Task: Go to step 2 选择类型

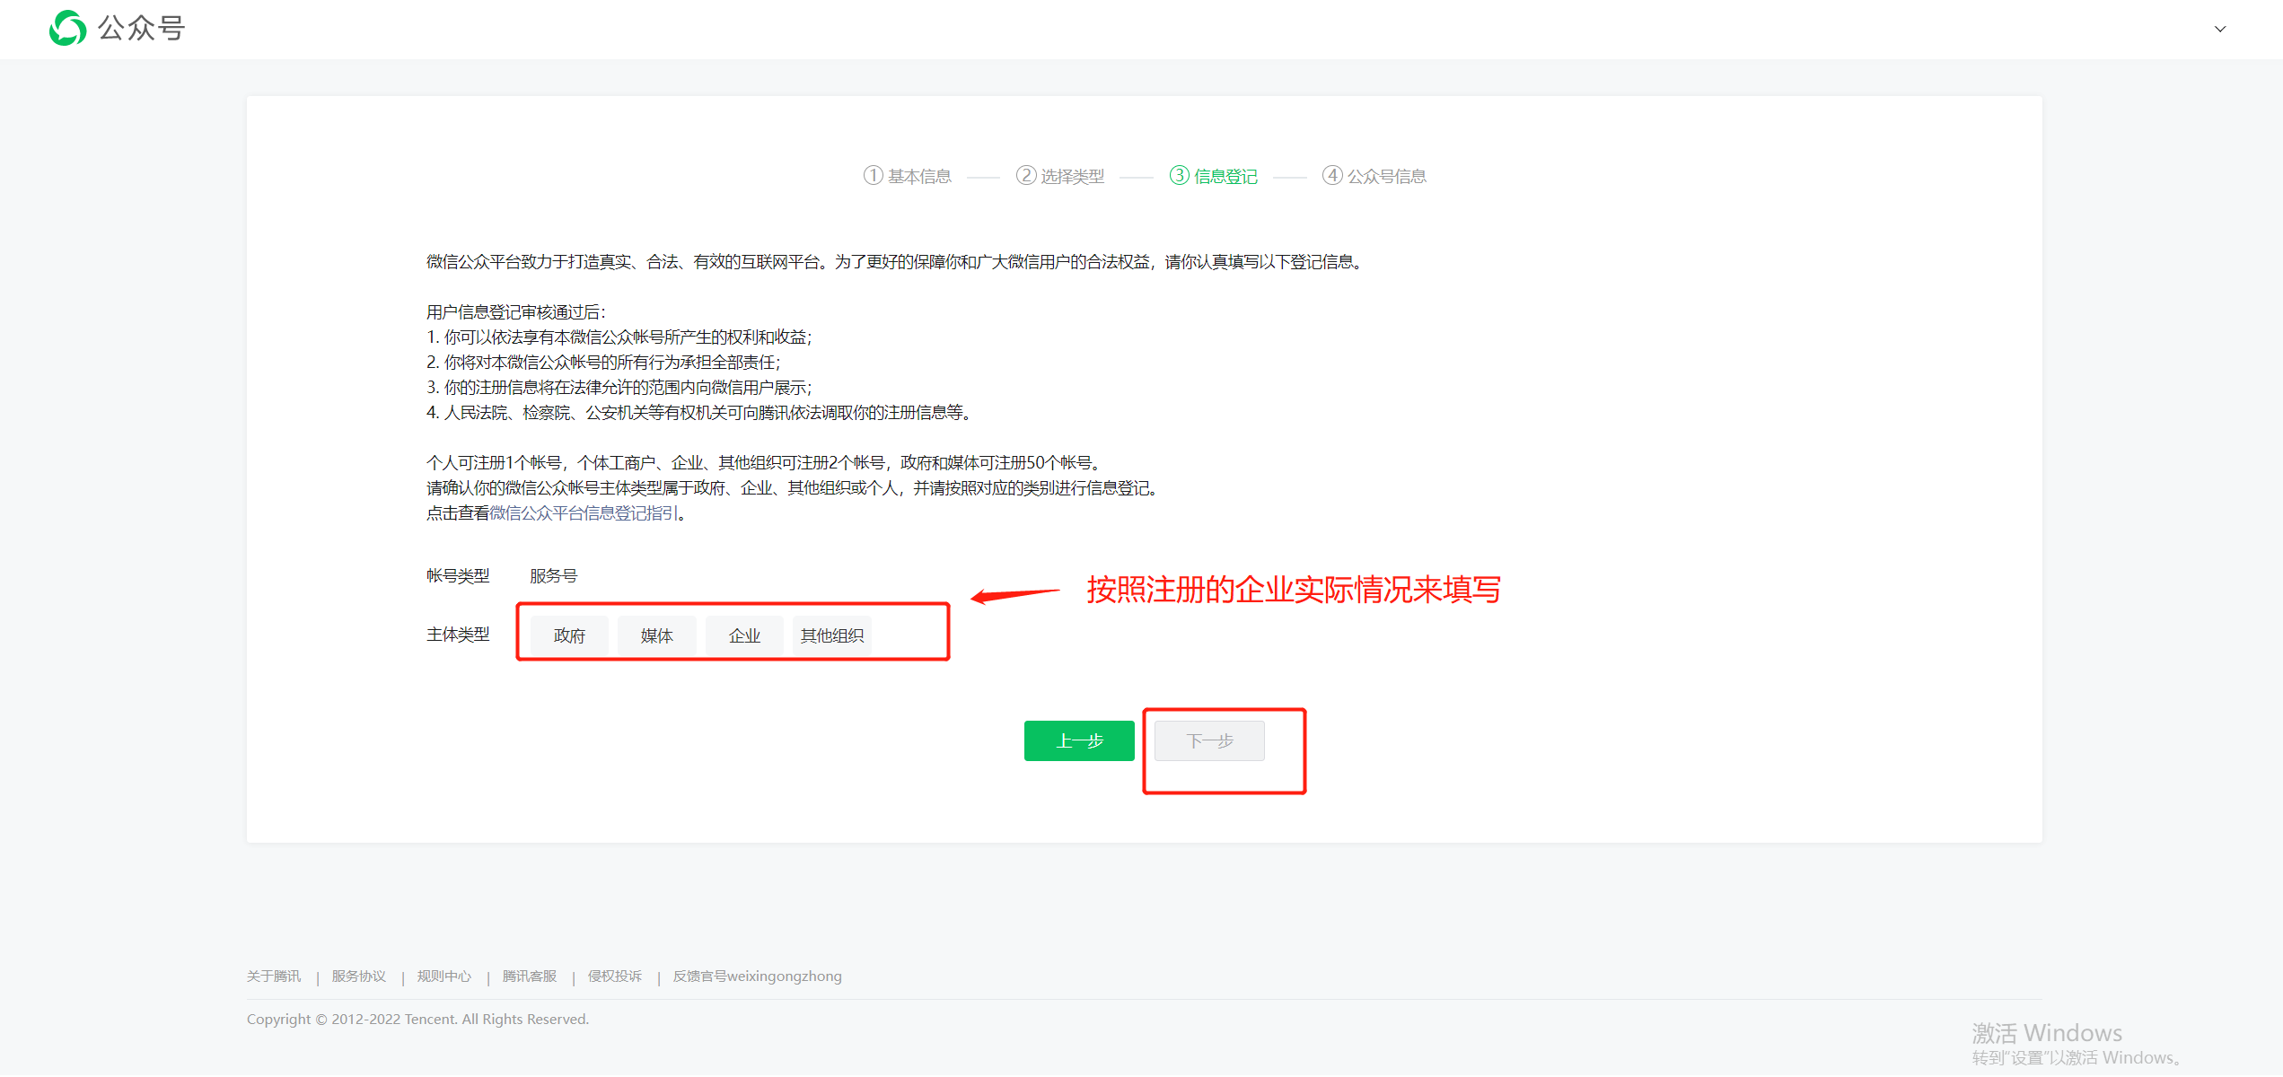Action: [x=1060, y=176]
